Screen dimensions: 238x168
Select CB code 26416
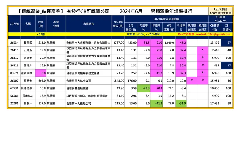point(14,66)
